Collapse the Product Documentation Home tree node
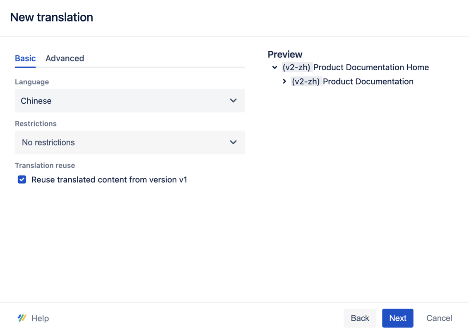Viewport: 469px width, 331px height. (x=274, y=67)
